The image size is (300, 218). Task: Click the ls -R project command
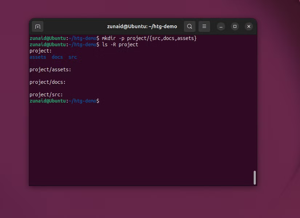[120, 45]
